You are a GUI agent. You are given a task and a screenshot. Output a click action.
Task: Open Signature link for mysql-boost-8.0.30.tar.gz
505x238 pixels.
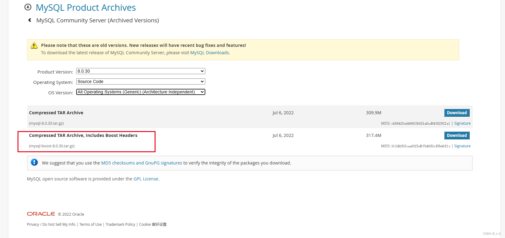pos(462,146)
